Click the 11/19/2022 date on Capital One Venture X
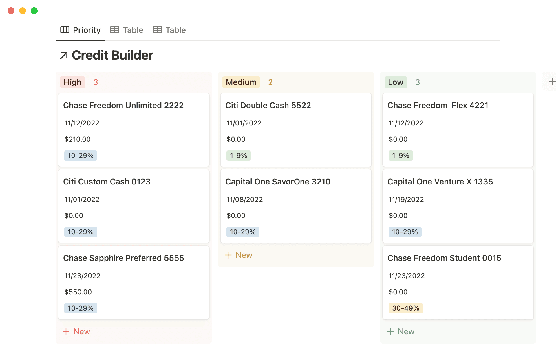 406,200
